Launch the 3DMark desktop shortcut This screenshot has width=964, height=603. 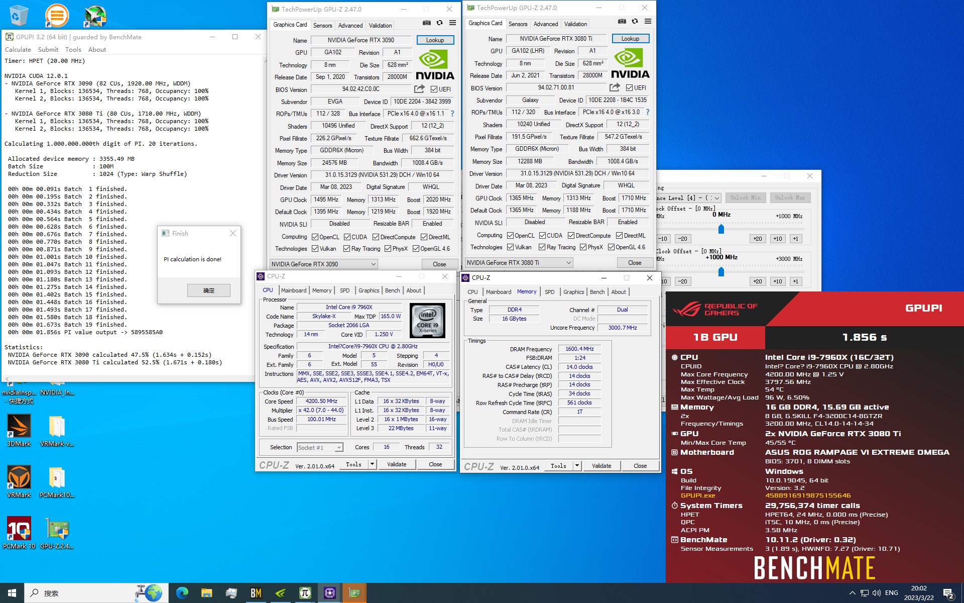pyautogui.click(x=19, y=430)
